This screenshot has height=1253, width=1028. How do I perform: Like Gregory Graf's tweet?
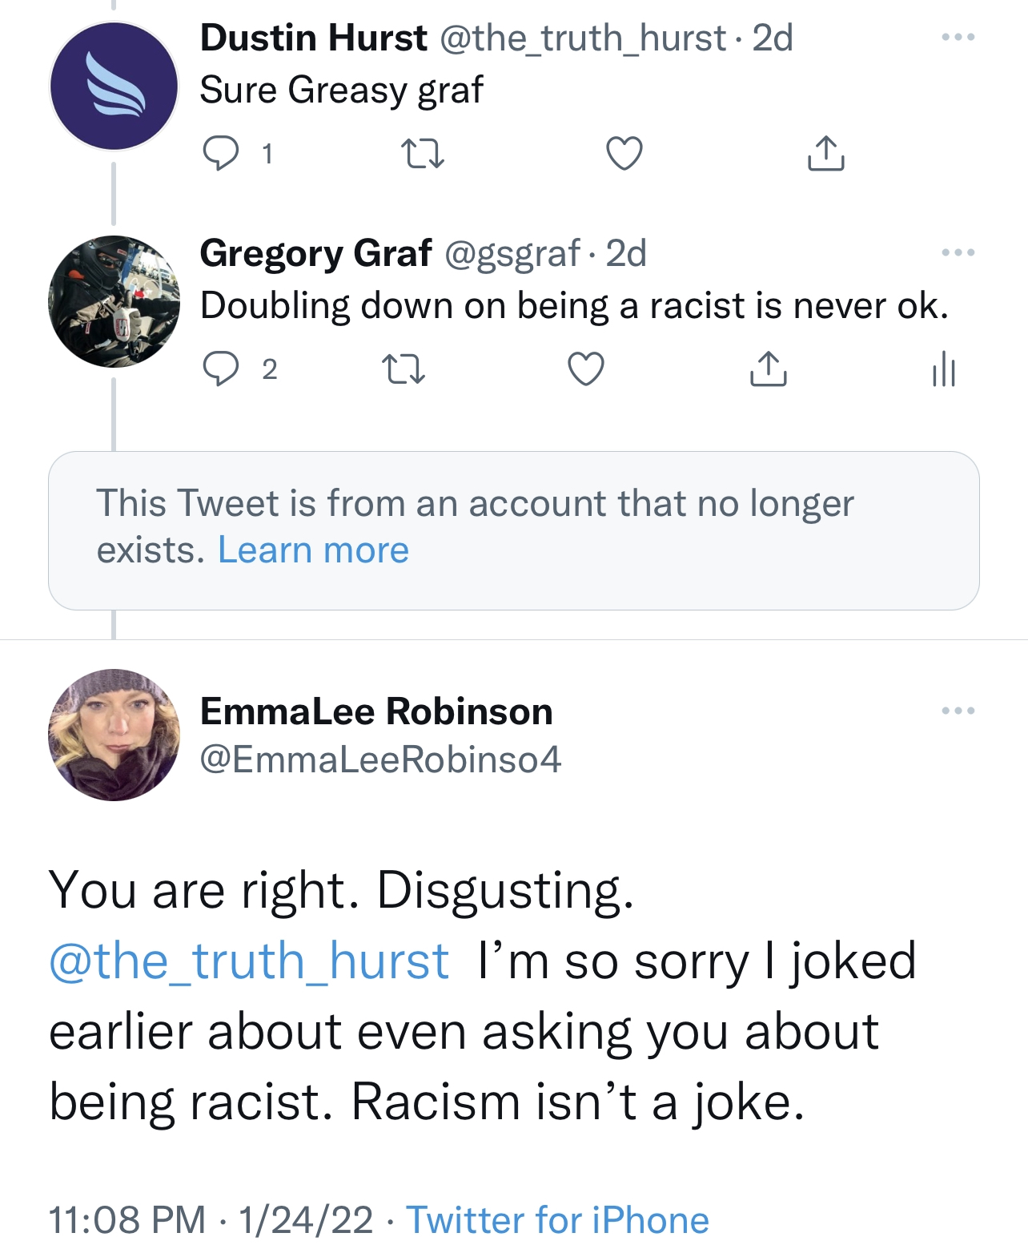point(587,368)
